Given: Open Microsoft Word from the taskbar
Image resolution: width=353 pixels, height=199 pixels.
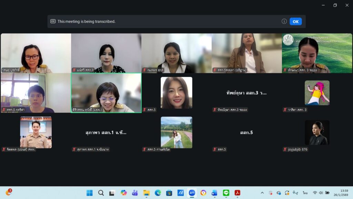Looking at the screenshot, I should coord(214,193).
